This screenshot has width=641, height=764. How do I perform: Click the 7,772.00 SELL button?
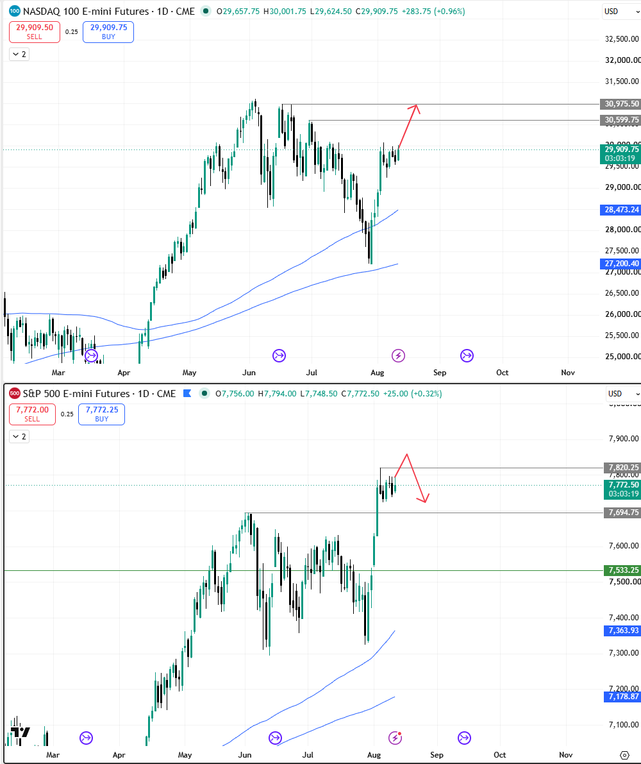pos(32,414)
